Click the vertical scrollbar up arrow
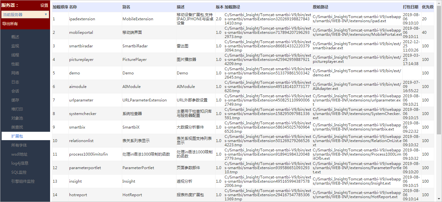This screenshot has width=442, height=202. [x=439, y=3]
